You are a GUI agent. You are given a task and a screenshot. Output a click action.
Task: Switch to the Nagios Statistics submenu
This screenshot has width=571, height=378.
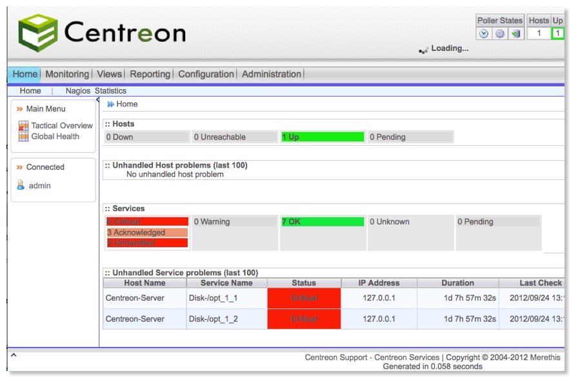(x=95, y=91)
